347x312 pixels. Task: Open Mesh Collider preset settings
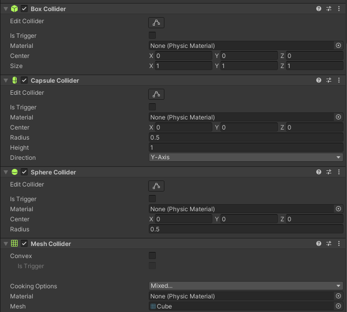click(329, 243)
